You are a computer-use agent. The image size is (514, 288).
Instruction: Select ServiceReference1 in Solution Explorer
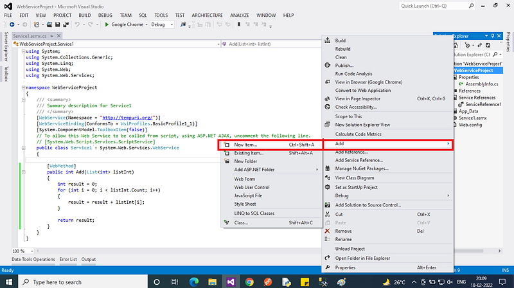click(x=483, y=104)
